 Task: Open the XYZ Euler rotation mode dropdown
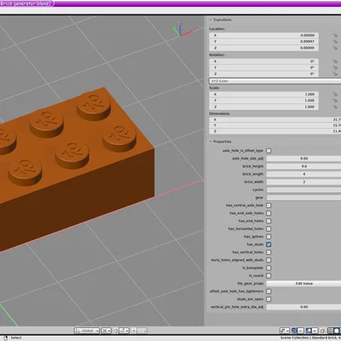[275, 81]
